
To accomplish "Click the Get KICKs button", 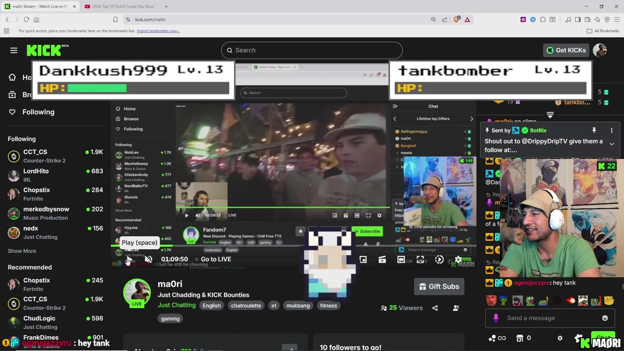I will pyautogui.click(x=566, y=50).
